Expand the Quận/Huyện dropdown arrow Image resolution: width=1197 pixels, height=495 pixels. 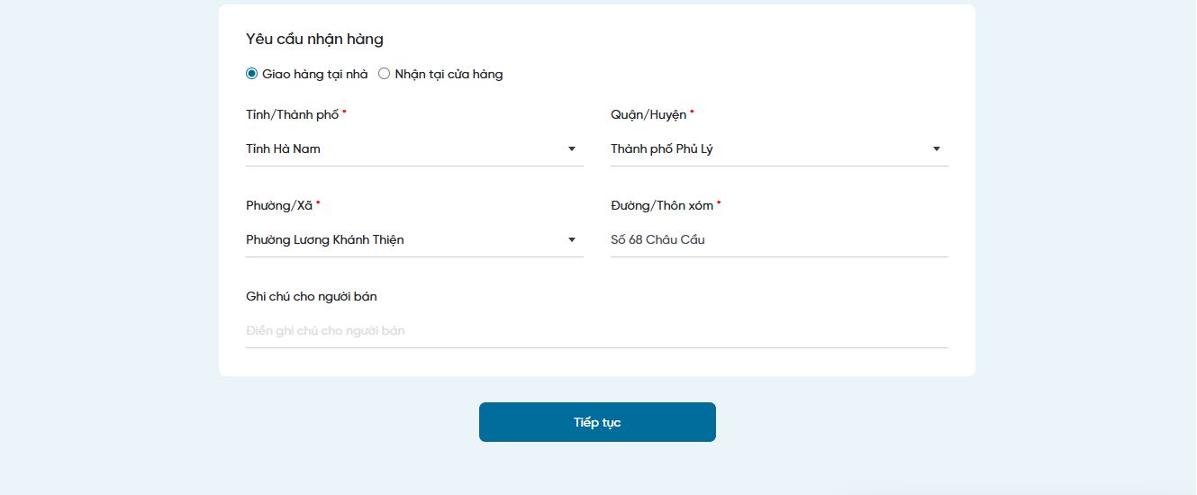pos(936,148)
